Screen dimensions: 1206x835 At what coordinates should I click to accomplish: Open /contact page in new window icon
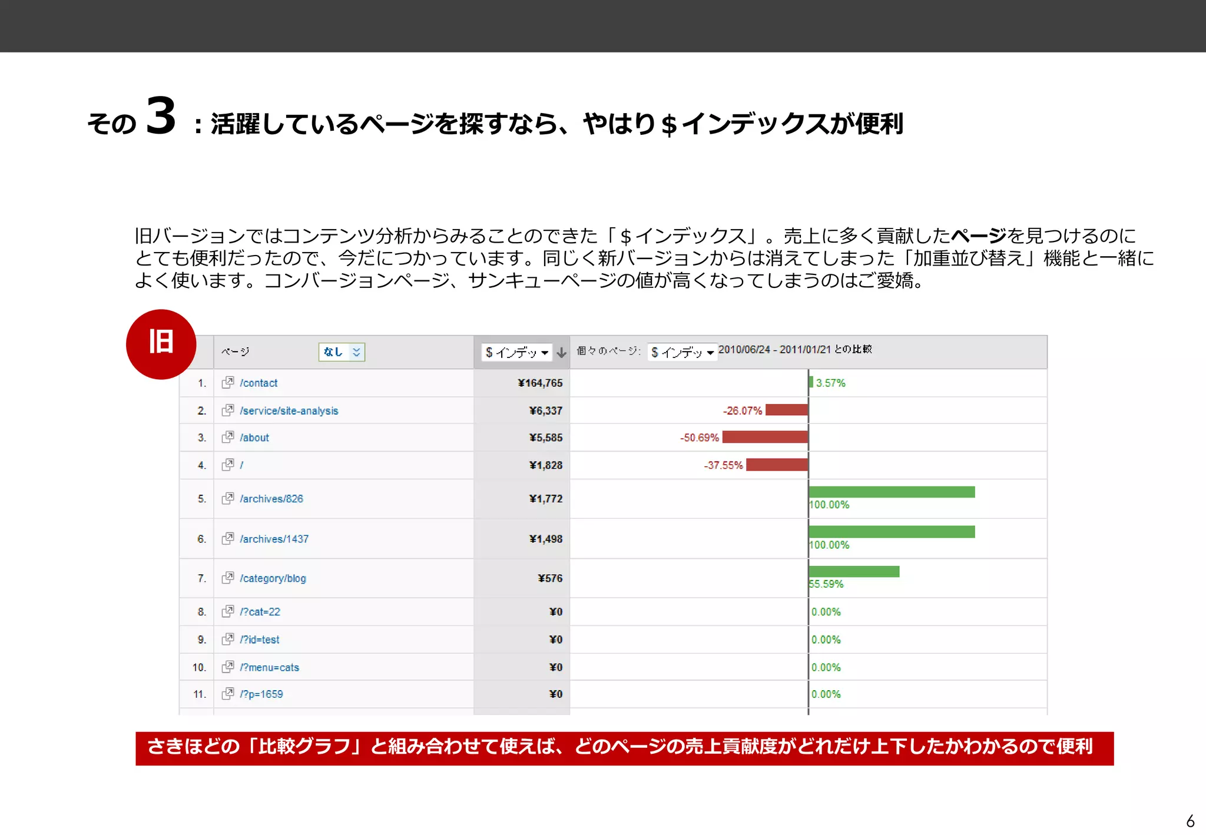point(227,383)
